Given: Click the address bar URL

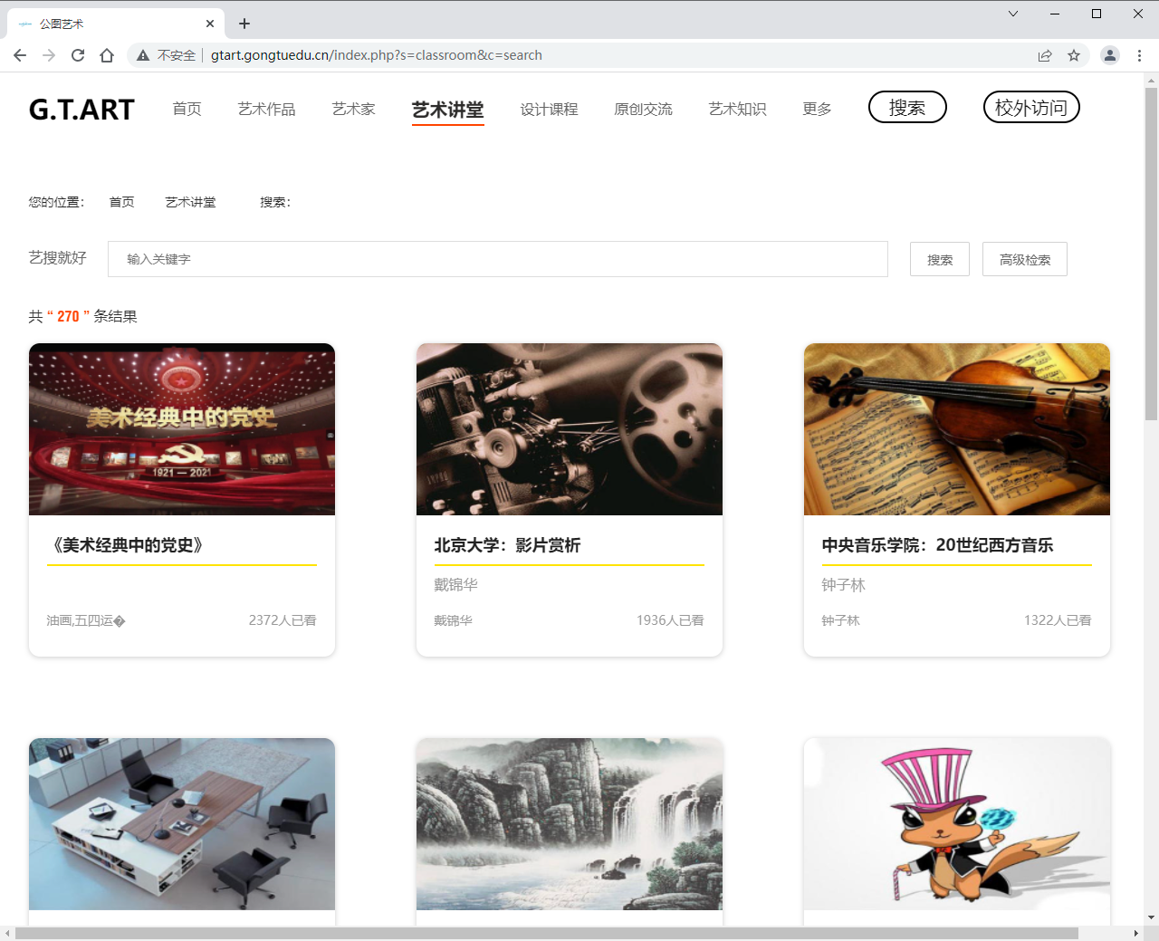Looking at the screenshot, I should [377, 55].
